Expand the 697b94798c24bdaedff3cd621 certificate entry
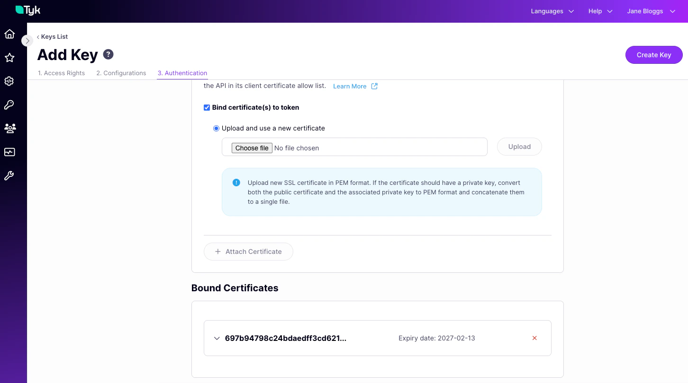Viewport: 688px width, 383px height. coord(217,338)
